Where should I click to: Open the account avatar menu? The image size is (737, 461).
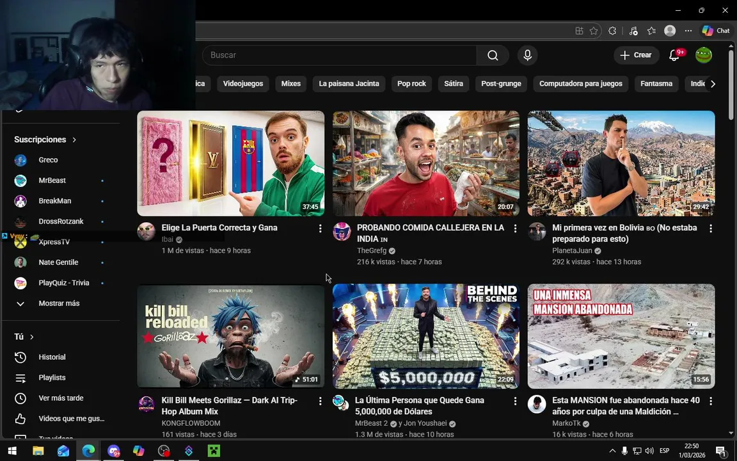pyautogui.click(x=704, y=55)
